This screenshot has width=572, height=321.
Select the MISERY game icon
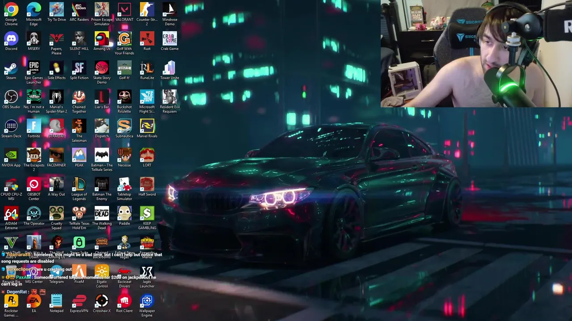[34, 38]
